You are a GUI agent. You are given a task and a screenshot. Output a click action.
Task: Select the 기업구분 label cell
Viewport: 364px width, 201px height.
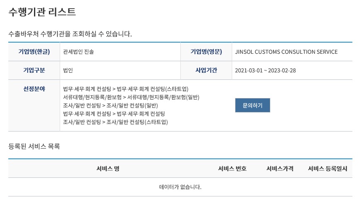[34, 70]
